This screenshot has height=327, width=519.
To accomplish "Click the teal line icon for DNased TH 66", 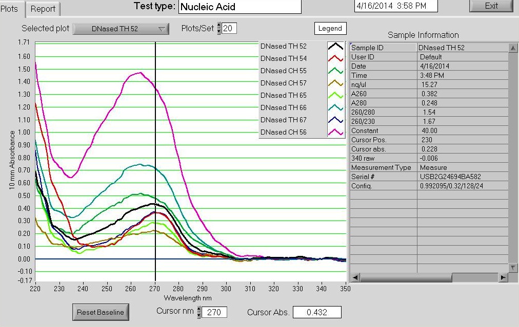I will click(x=335, y=108).
